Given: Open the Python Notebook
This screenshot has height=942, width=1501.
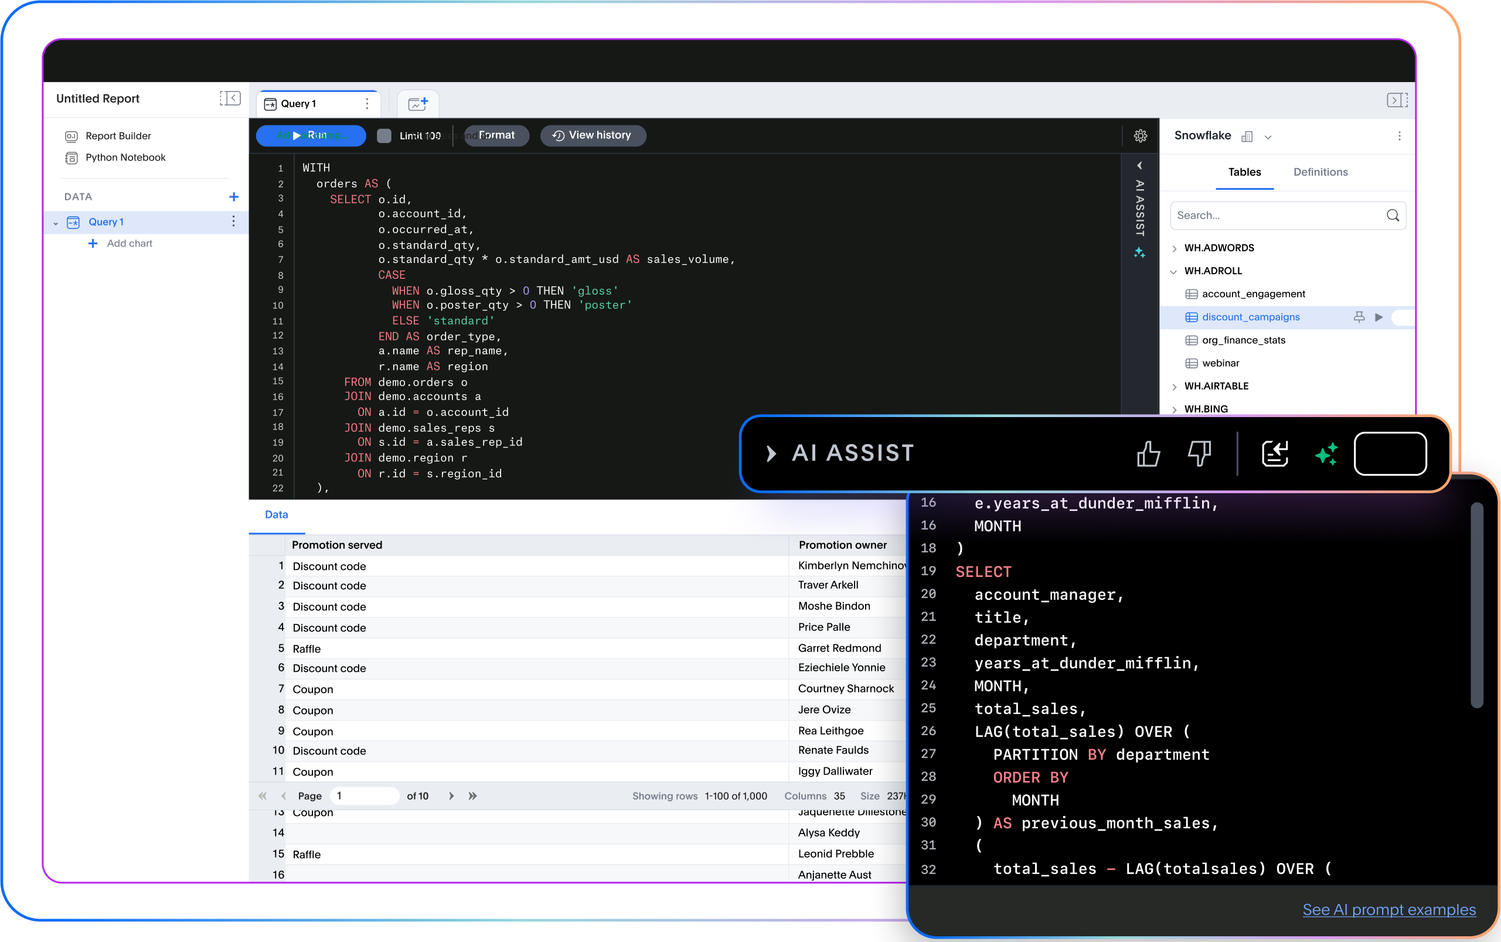Looking at the screenshot, I should click(x=124, y=158).
